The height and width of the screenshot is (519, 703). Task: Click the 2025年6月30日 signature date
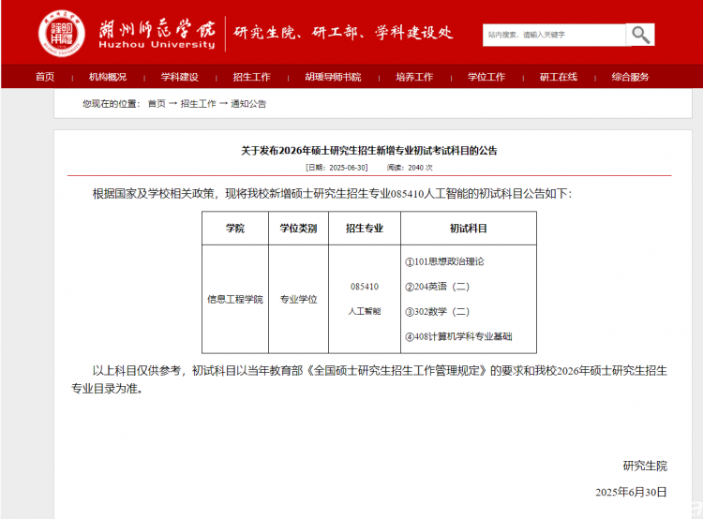[x=631, y=492]
